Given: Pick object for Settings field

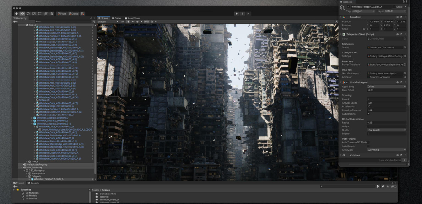Looking at the screenshot, I should (x=405, y=56).
